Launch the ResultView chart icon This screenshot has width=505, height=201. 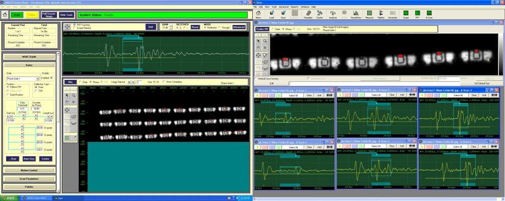tap(356, 14)
